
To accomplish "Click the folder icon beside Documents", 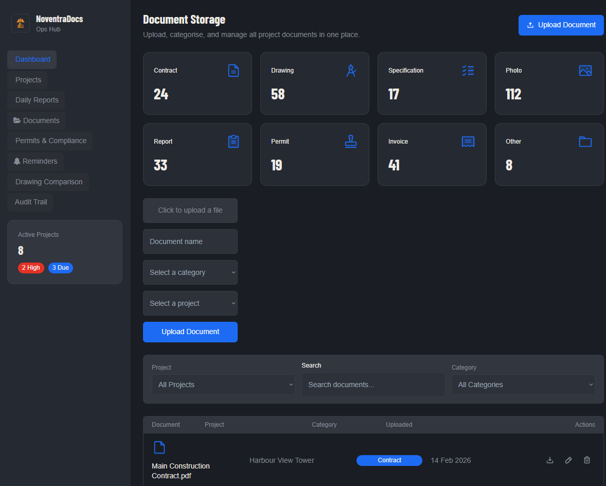I will (x=17, y=120).
